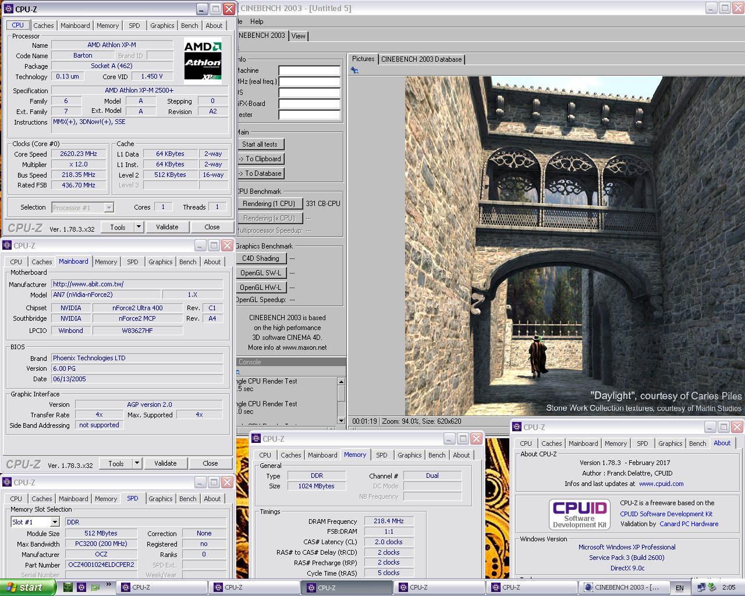Screen dimensions: 745x596
Task: Click the CPUID Software Development Kit logo
Action: point(580,515)
